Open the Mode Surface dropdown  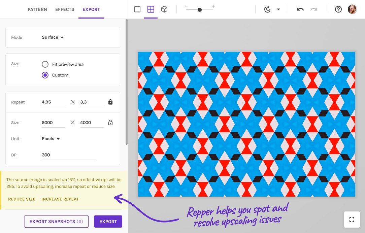pyautogui.click(x=53, y=37)
